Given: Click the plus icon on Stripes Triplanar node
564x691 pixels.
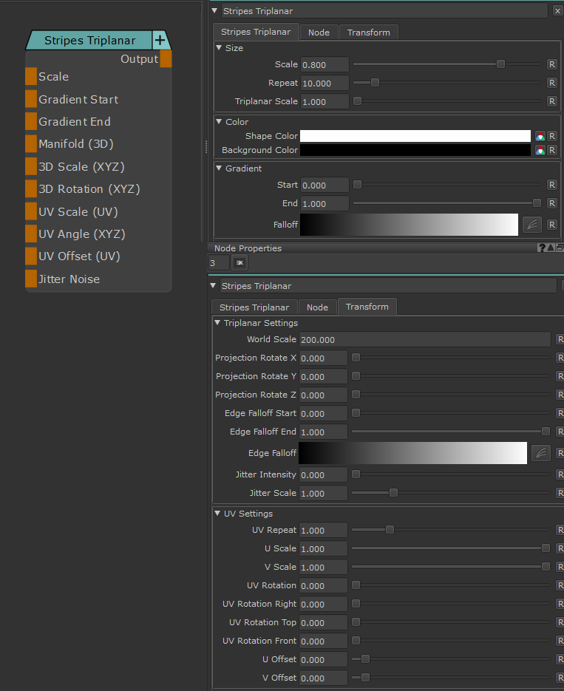Looking at the screenshot, I should coord(160,41).
